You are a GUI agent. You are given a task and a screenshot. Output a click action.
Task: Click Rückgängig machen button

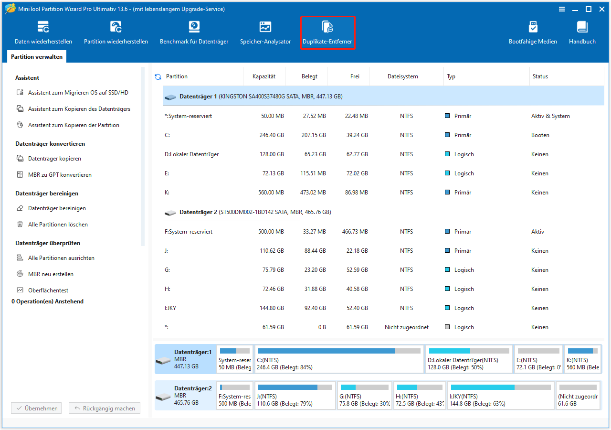(x=105, y=408)
